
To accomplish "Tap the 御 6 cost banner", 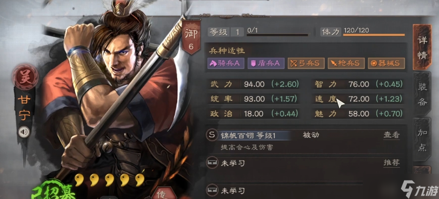I will coord(191,38).
